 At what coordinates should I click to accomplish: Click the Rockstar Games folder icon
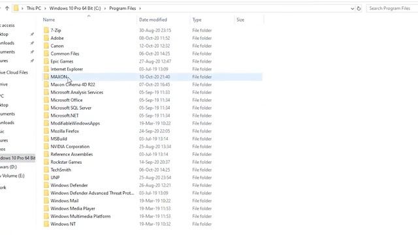(46, 162)
